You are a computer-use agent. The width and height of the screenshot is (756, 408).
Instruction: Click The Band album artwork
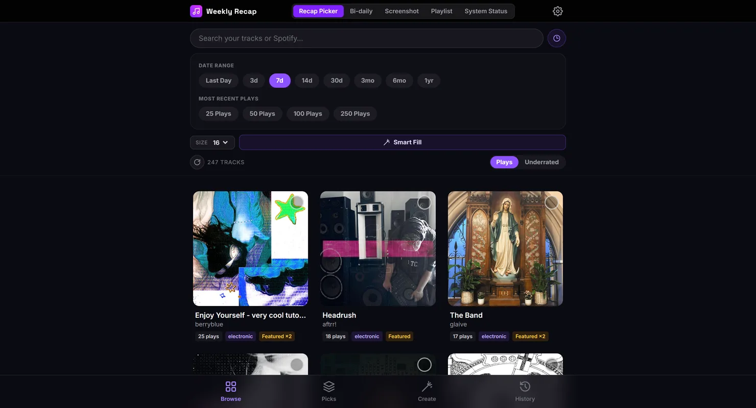point(506,248)
